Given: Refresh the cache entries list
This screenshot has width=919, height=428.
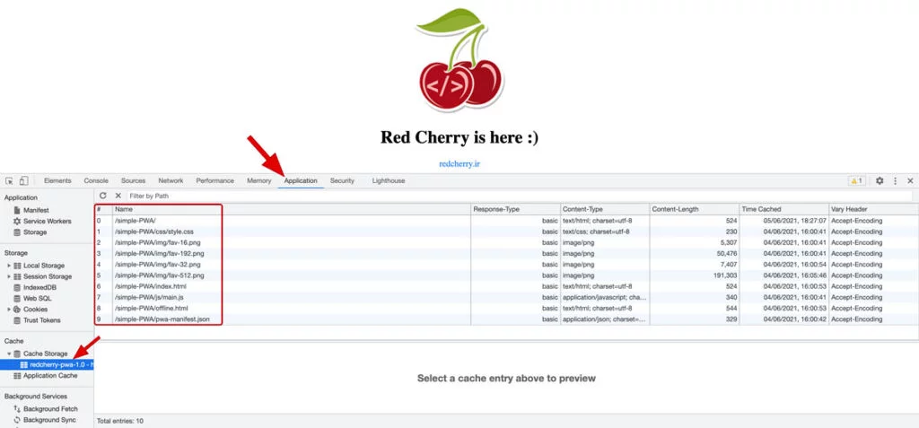Looking at the screenshot, I should click(x=103, y=196).
